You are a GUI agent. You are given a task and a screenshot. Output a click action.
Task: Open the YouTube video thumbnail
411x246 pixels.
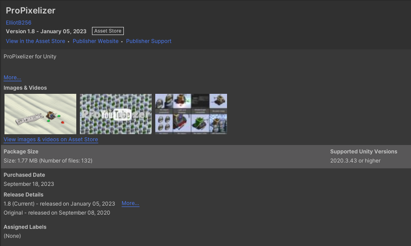tap(116, 114)
